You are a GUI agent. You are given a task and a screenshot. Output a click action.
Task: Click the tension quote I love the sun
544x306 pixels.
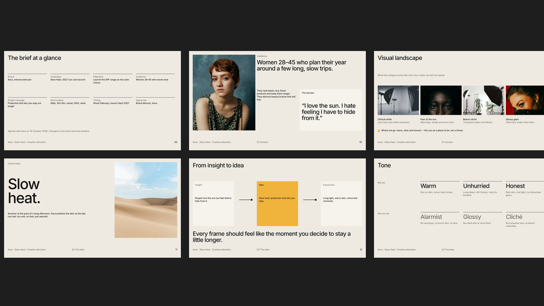[329, 112]
